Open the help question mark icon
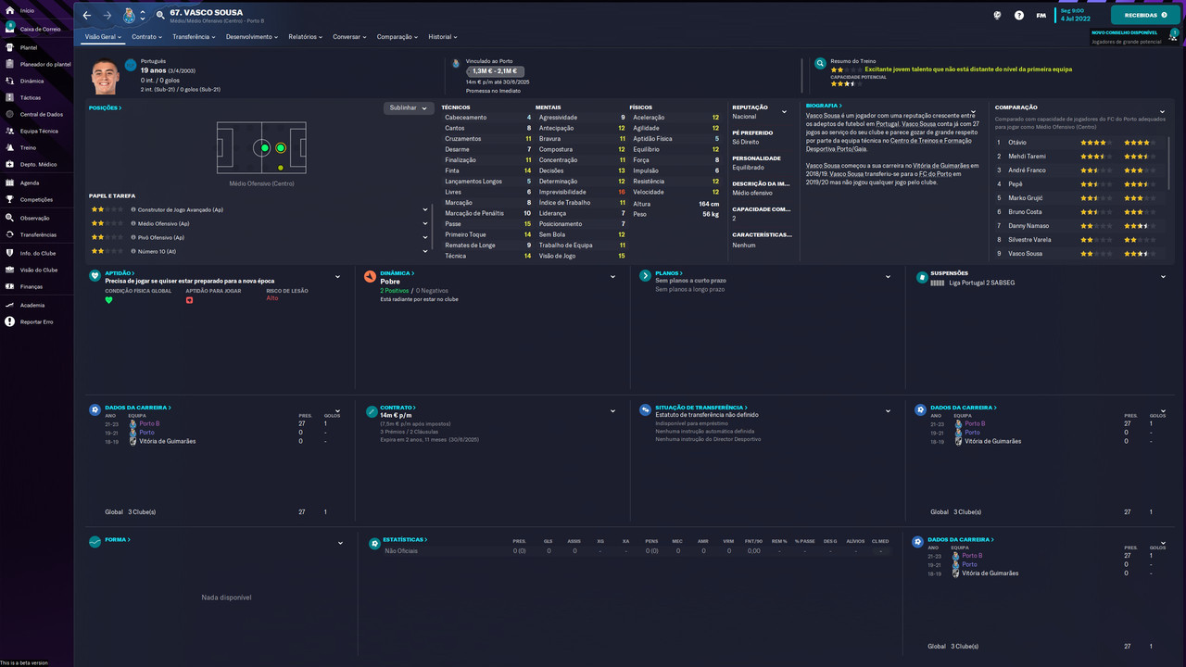This screenshot has width=1186, height=667. [x=1019, y=16]
